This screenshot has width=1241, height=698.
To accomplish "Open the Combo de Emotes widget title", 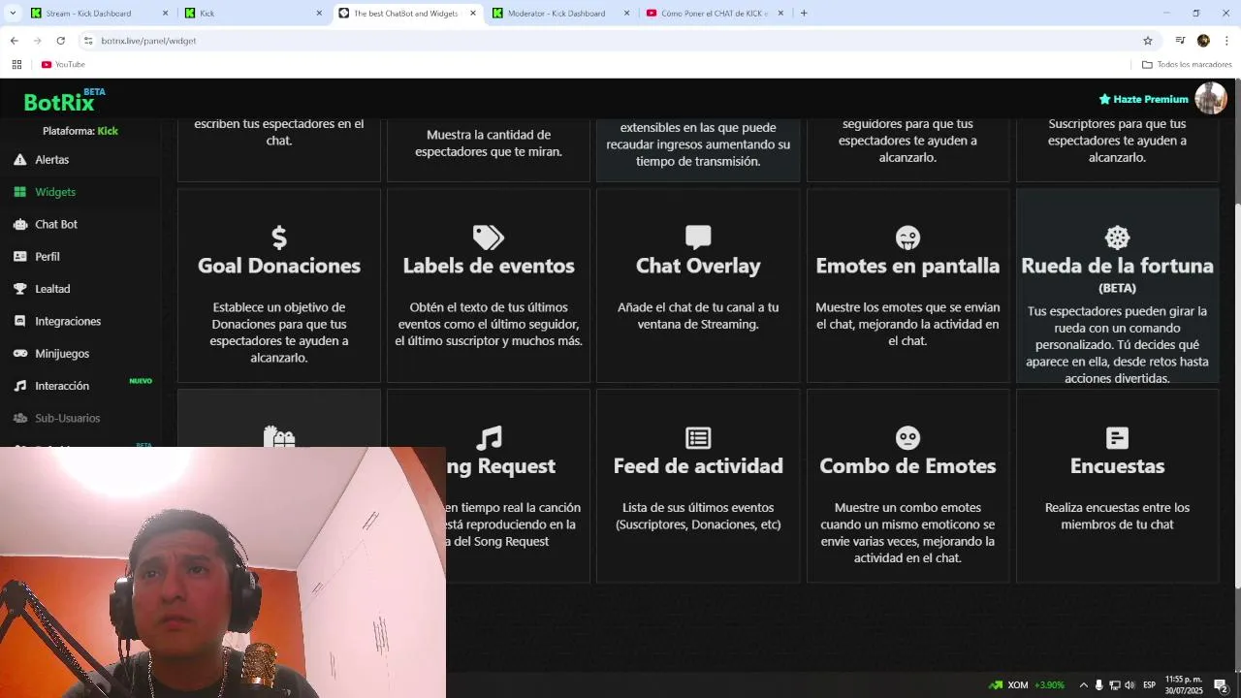I will [x=907, y=466].
